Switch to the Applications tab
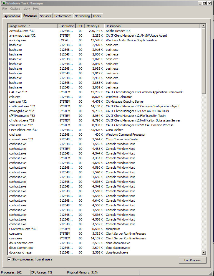This screenshot has height=276, width=214. pos(12,16)
